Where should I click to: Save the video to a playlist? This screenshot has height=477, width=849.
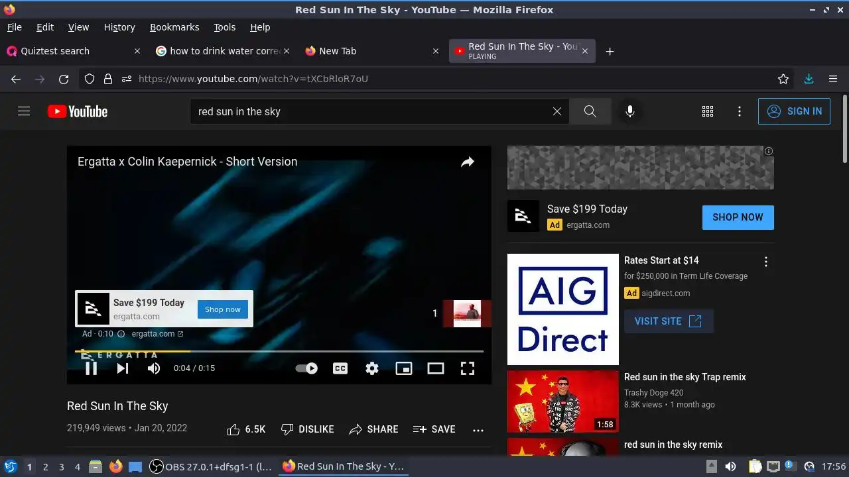pos(434,429)
